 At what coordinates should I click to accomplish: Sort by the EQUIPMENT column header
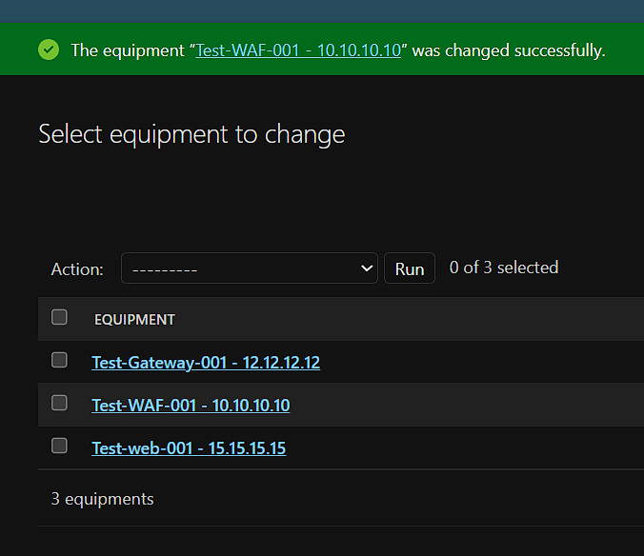[134, 319]
